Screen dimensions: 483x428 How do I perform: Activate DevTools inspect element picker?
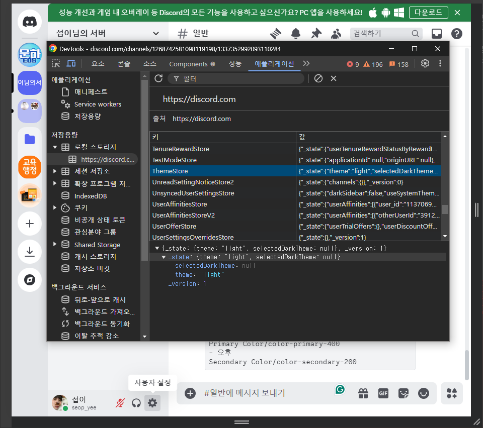56,64
